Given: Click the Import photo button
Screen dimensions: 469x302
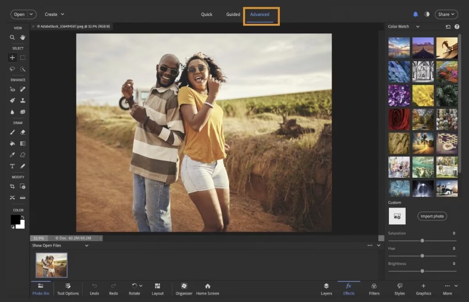Looking at the screenshot, I should [x=432, y=216].
